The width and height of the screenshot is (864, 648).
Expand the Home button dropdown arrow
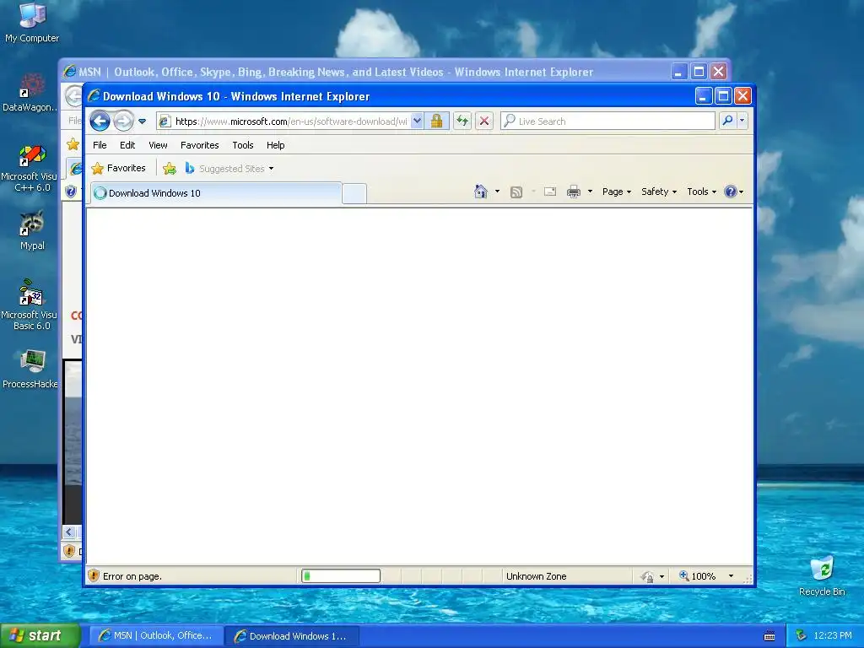click(x=497, y=192)
